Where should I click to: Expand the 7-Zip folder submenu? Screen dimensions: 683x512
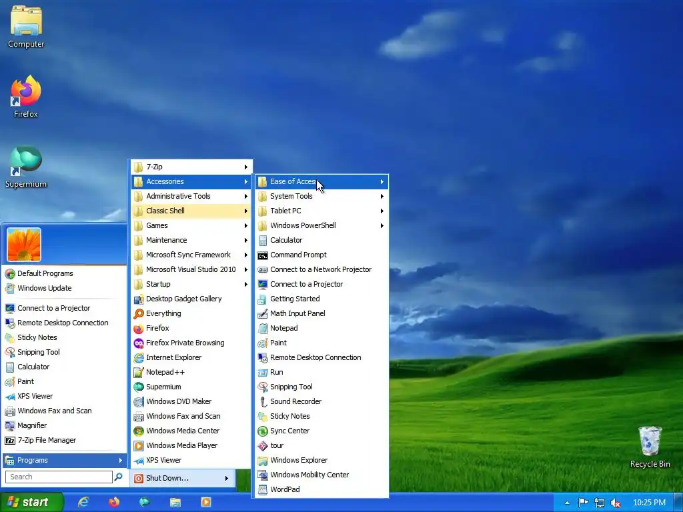[191, 167]
